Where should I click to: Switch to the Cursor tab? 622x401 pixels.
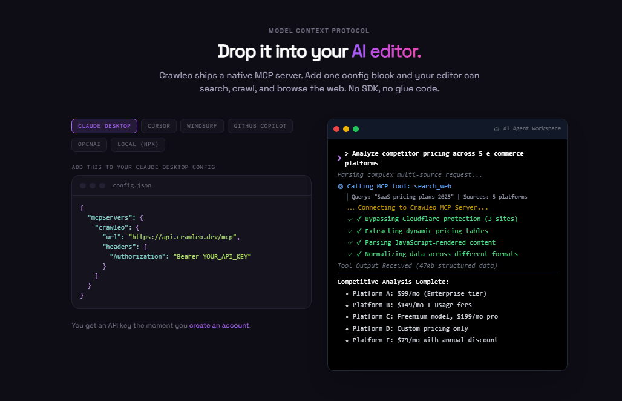click(159, 126)
